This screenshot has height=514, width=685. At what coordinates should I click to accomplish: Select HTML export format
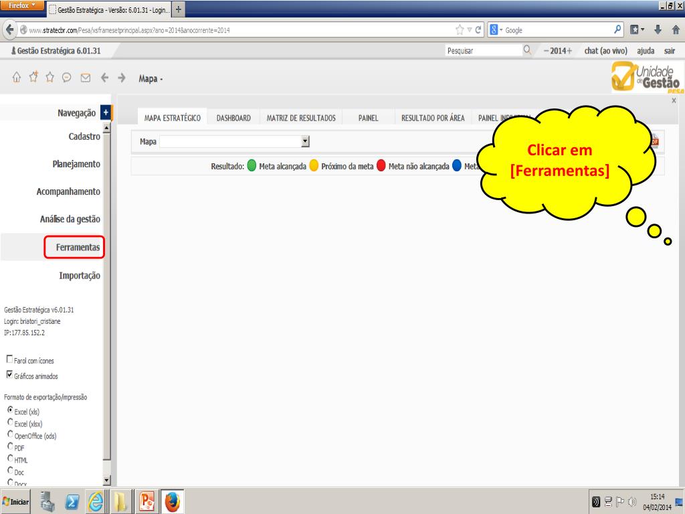10,458
